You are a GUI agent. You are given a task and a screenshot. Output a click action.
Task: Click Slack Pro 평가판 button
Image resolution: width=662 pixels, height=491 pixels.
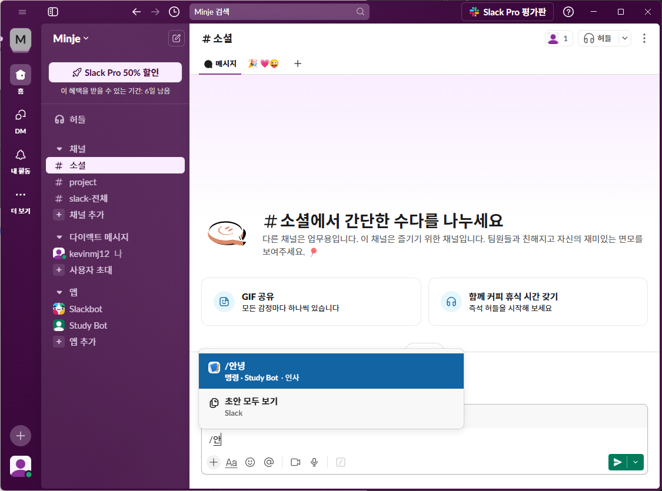coord(508,12)
